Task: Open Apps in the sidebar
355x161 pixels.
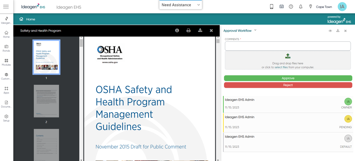Action: pos(6,90)
